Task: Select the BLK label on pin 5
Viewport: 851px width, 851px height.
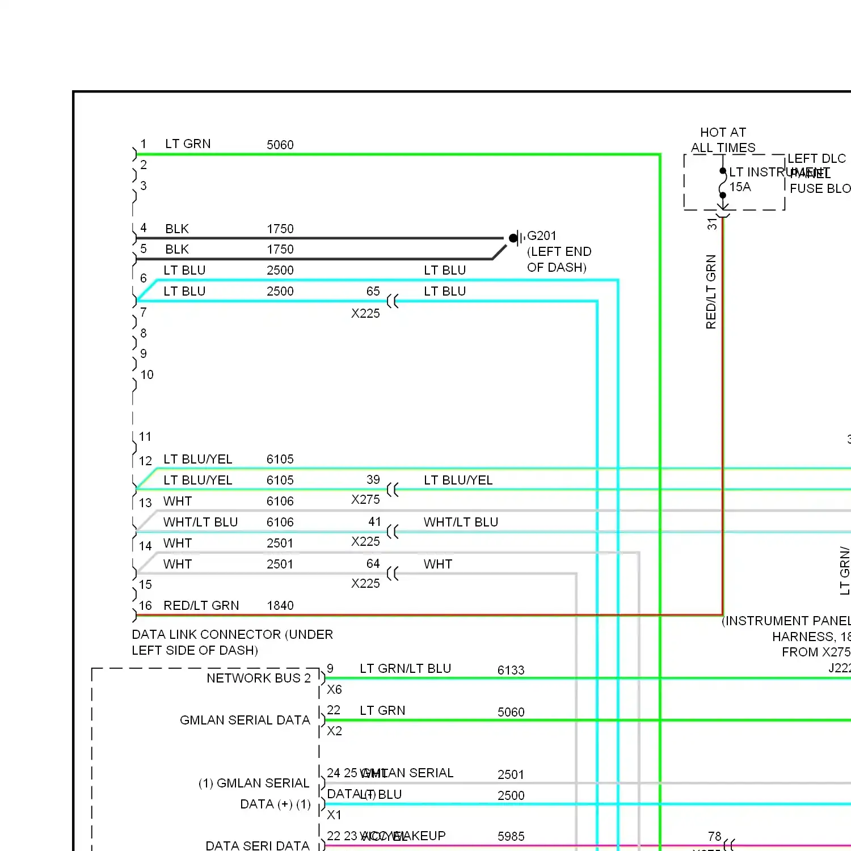Action: pyautogui.click(x=177, y=249)
